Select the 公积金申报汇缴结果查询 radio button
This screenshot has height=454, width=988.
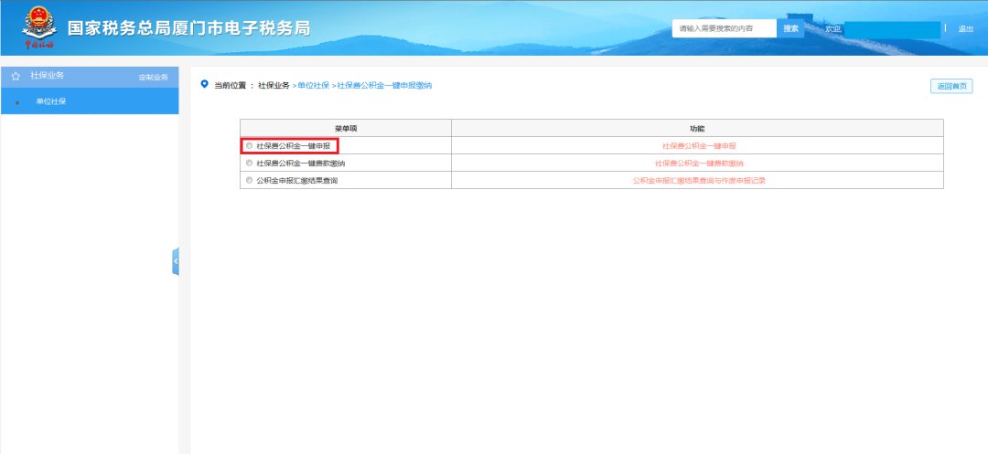[250, 181]
